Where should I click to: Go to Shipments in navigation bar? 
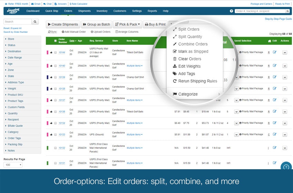click(84, 11)
